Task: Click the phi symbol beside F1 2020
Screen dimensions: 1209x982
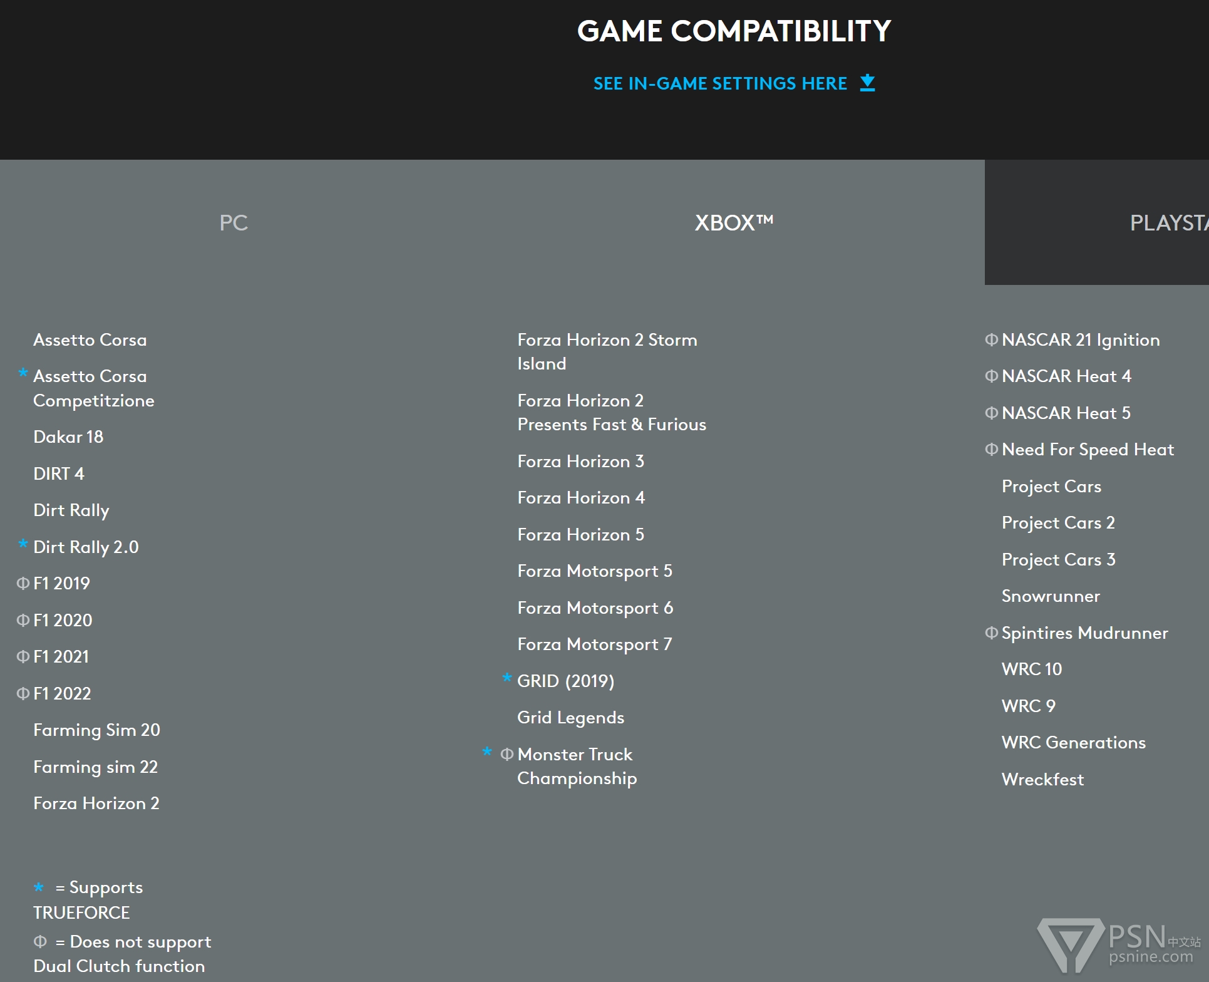Action: click(23, 620)
